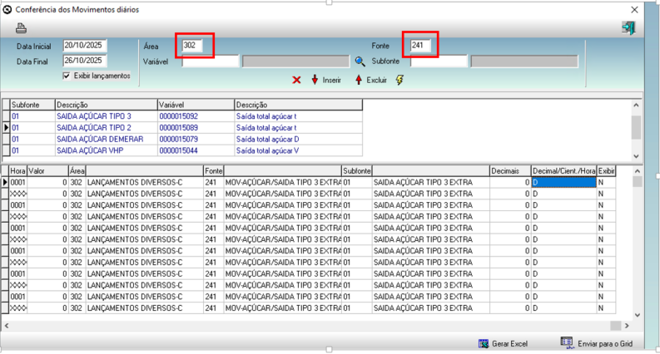This screenshot has height=354, width=660.
Task: Click Saída total açúcar V description cell
Action: coord(298,150)
